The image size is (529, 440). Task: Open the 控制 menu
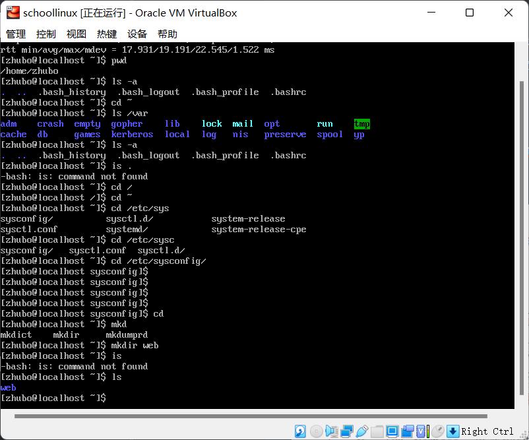pos(46,34)
